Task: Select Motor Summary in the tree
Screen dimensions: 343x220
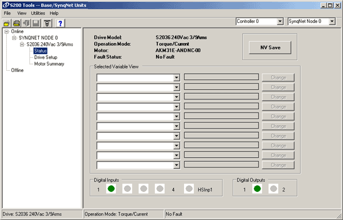Action: tap(49, 64)
